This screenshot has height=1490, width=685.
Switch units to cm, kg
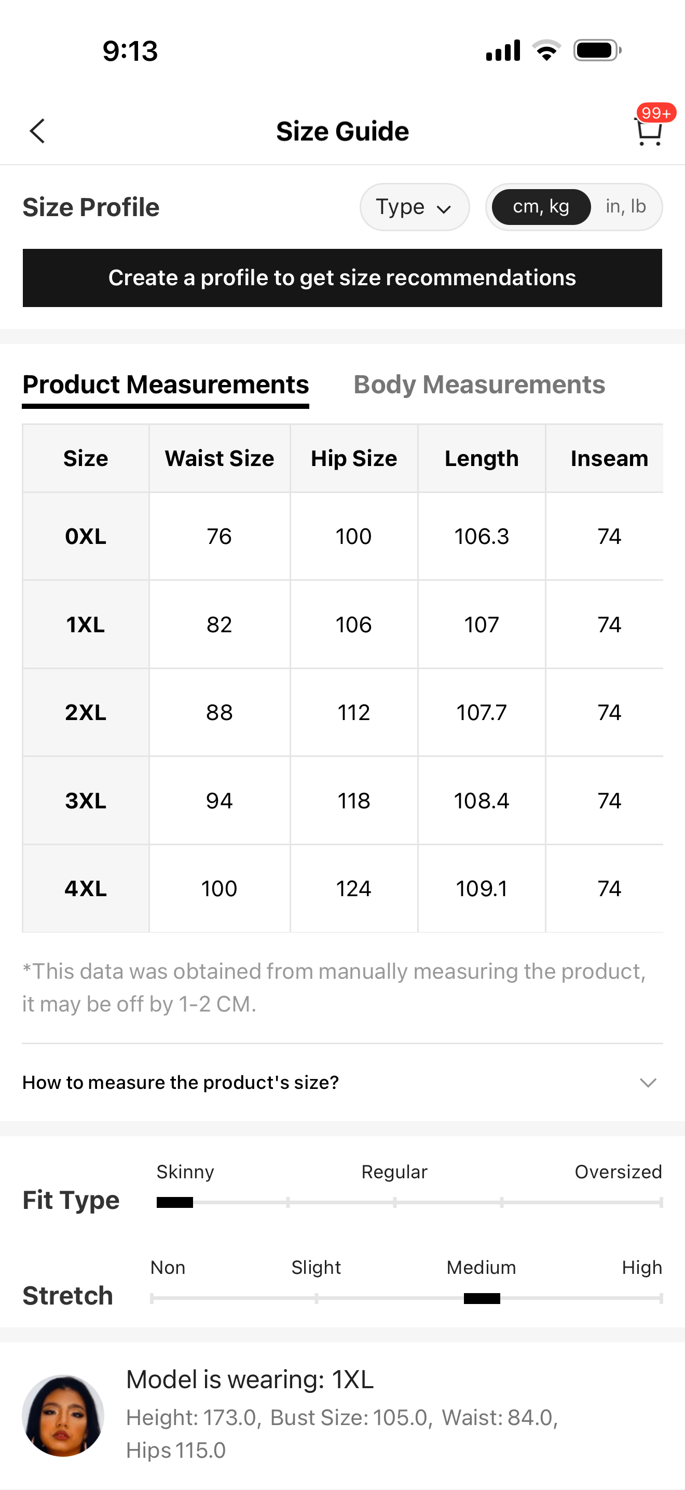click(541, 207)
